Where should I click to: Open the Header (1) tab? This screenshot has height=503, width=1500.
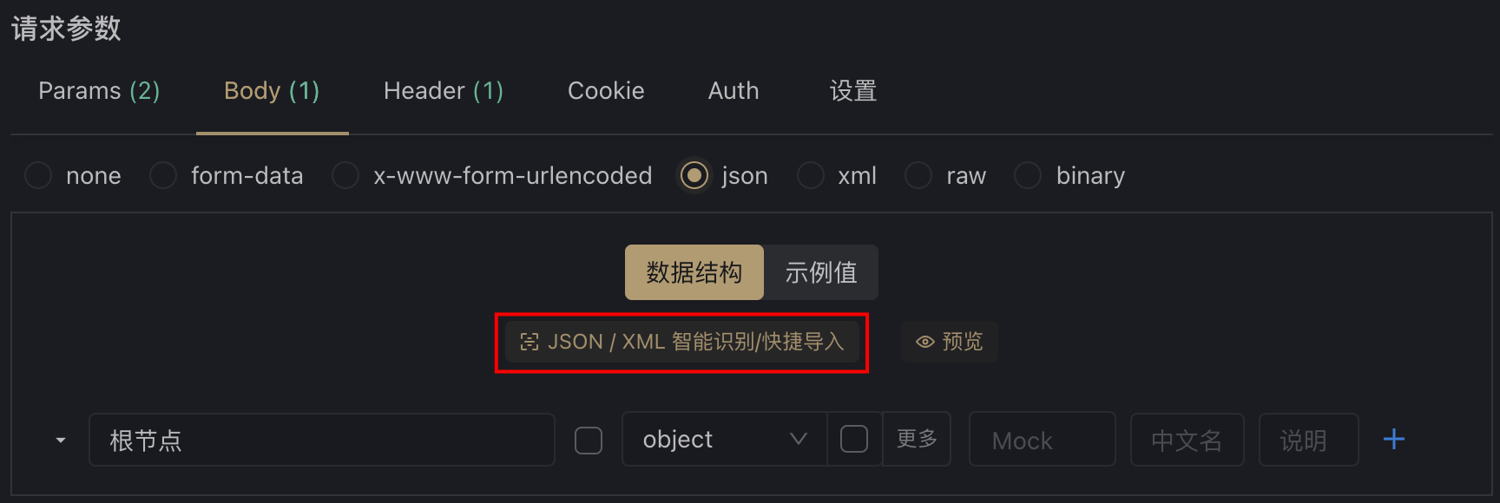444,91
